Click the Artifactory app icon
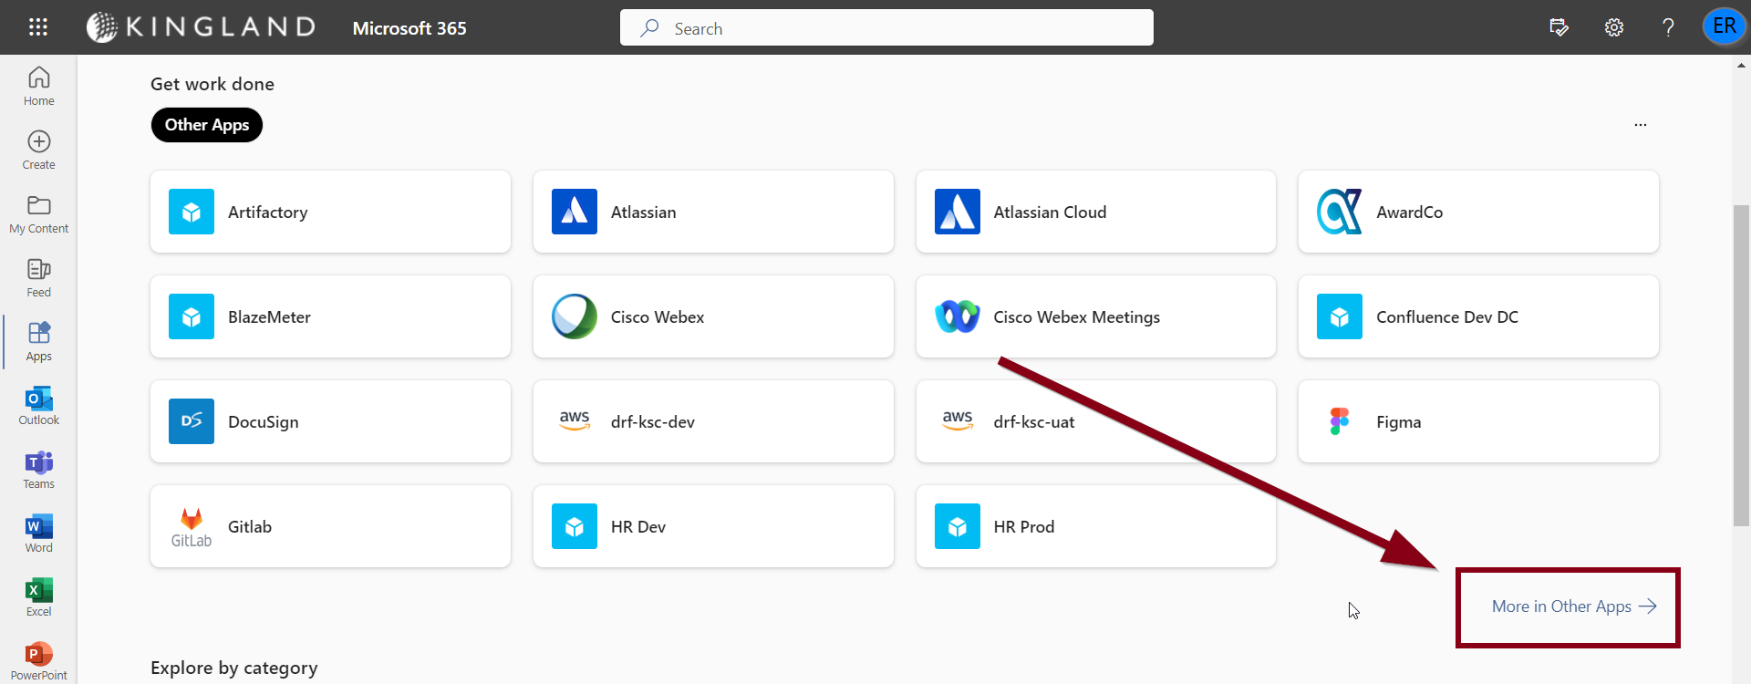The height and width of the screenshot is (684, 1751). (192, 212)
